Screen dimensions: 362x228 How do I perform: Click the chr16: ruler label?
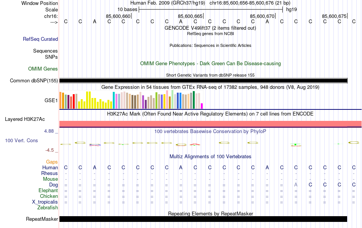tap(51, 16)
